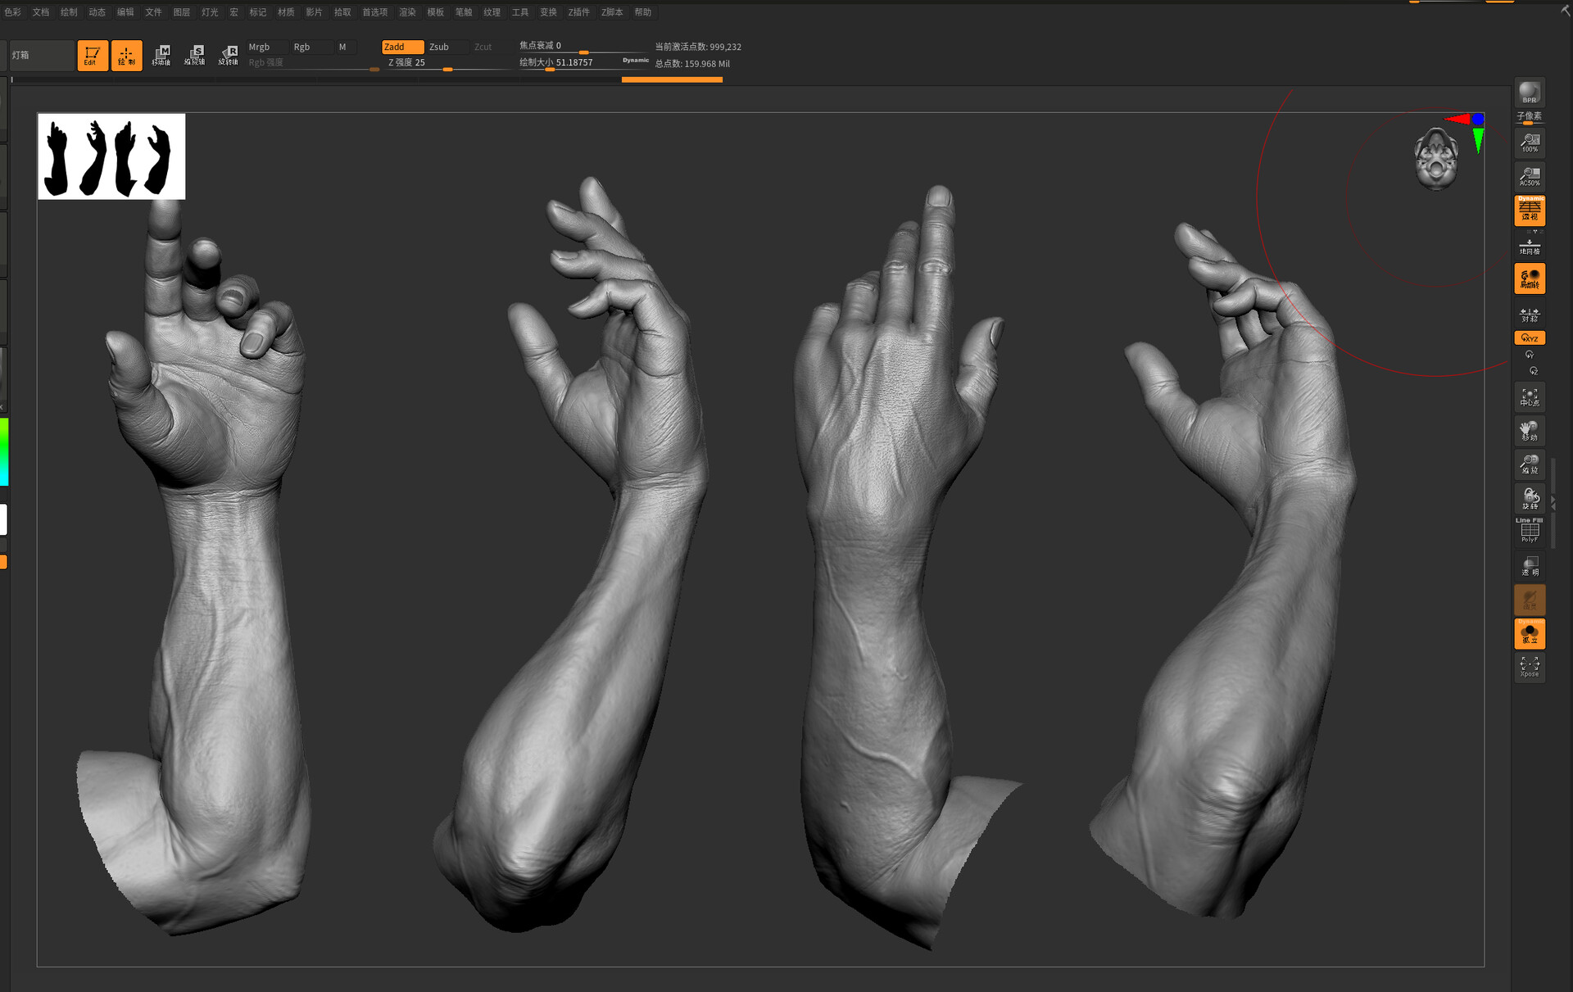Select the 缩放 scale tool on right sidebar

pos(1529,464)
